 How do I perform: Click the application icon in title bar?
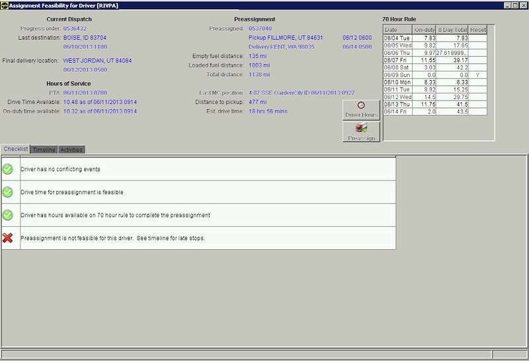[5, 5]
